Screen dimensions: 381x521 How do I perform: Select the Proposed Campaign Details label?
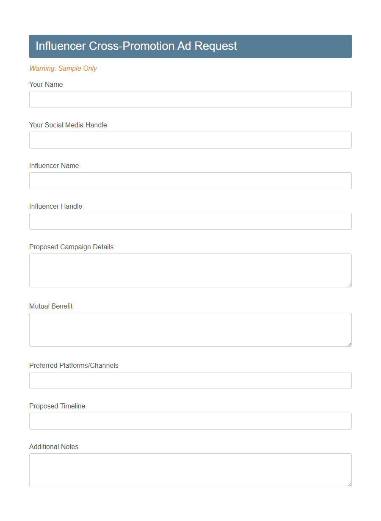pyautogui.click(x=71, y=247)
